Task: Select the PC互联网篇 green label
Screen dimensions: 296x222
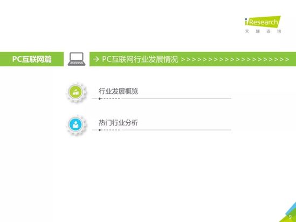Action: 32,59
